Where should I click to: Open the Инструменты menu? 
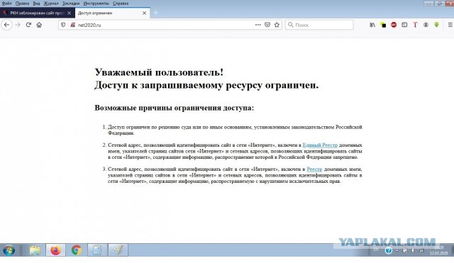[x=96, y=4]
